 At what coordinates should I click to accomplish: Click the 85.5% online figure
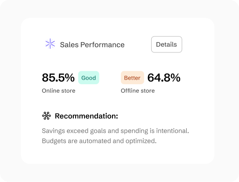click(58, 78)
